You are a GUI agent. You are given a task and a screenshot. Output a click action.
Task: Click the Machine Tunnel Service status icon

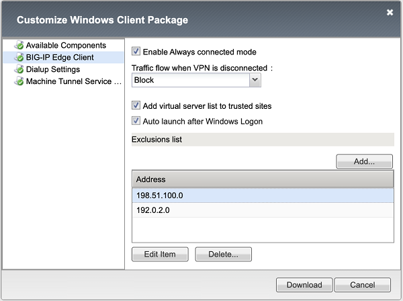pyautogui.click(x=19, y=81)
